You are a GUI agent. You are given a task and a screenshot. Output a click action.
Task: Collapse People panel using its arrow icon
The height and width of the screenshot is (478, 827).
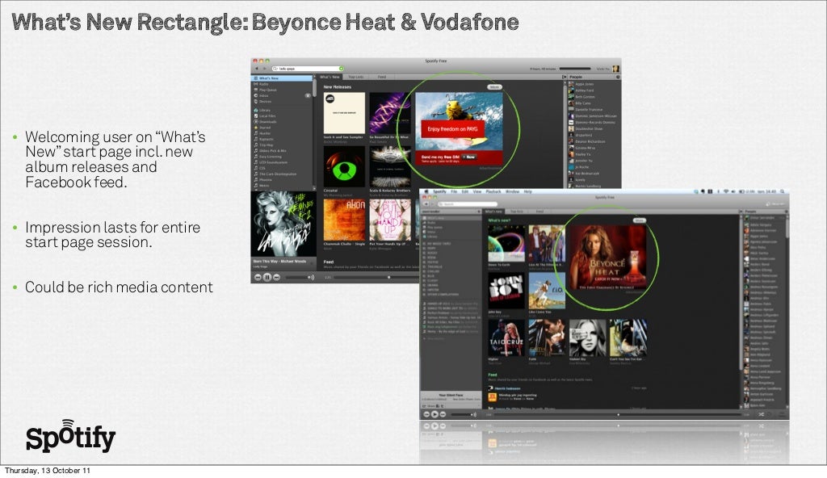tap(565, 77)
